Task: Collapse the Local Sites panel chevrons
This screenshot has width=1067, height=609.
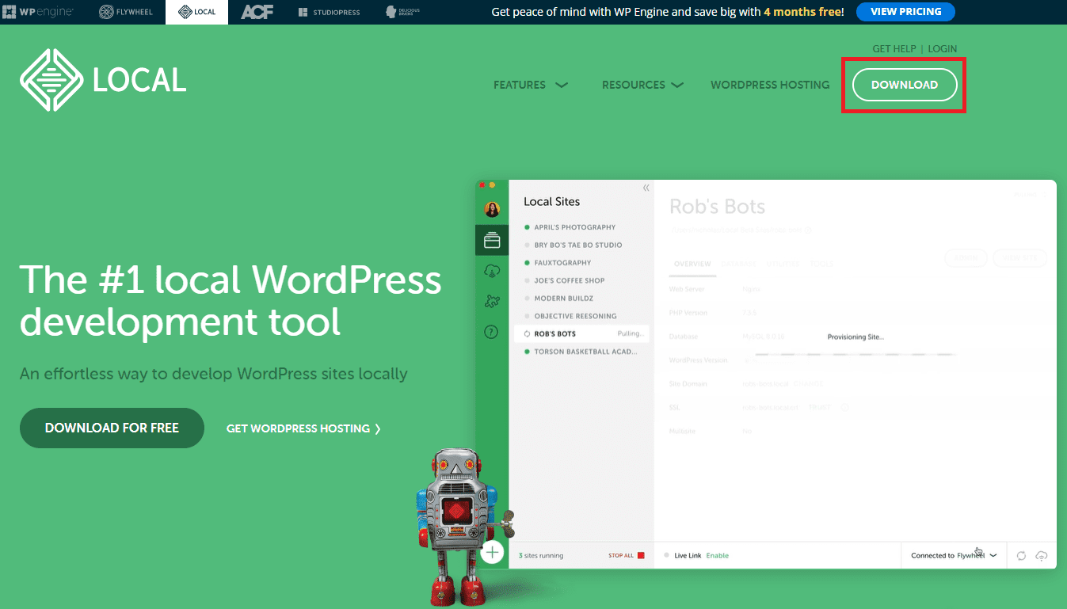Action: [646, 188]
